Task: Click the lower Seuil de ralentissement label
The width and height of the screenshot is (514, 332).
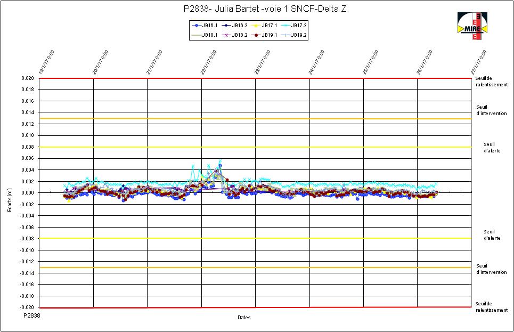Action: 492,307
